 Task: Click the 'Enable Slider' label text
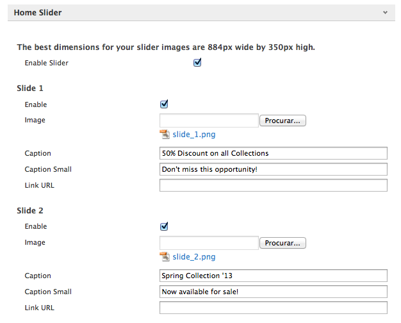(46, 63)
